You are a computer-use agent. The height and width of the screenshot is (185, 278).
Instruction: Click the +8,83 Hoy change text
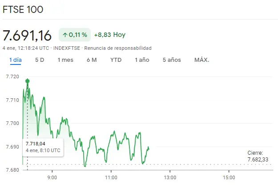click(109, 35)
